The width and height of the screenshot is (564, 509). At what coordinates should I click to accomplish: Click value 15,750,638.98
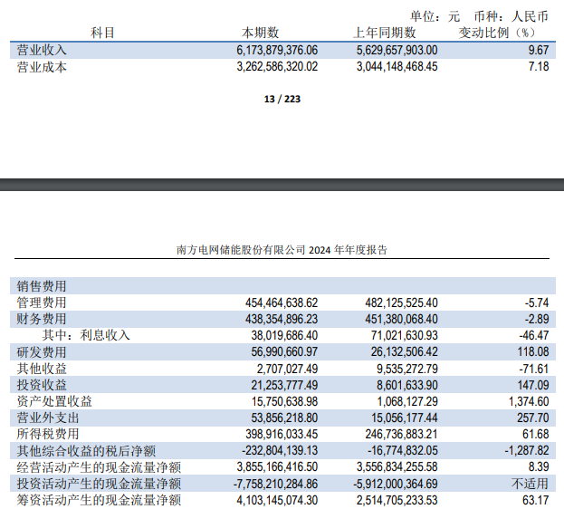284,402
